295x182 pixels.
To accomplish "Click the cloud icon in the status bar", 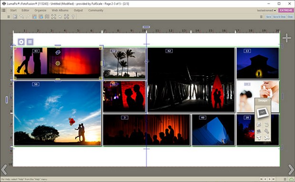I will [291, 179].
